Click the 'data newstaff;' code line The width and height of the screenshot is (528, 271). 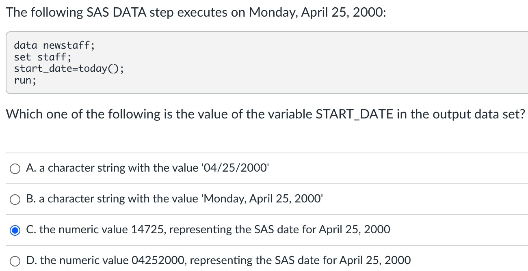pos(54,45)
